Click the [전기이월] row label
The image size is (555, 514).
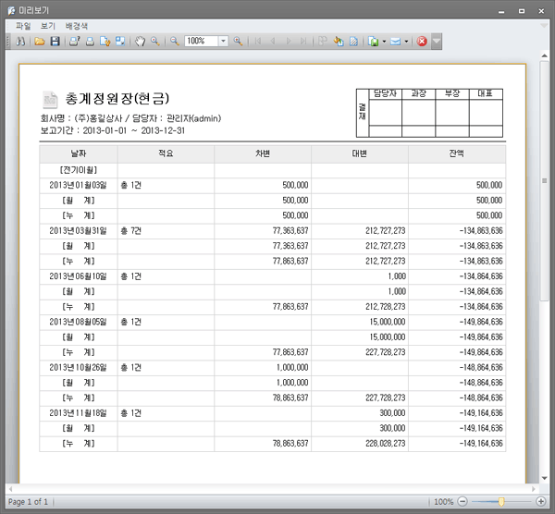[x=79, y=170]
